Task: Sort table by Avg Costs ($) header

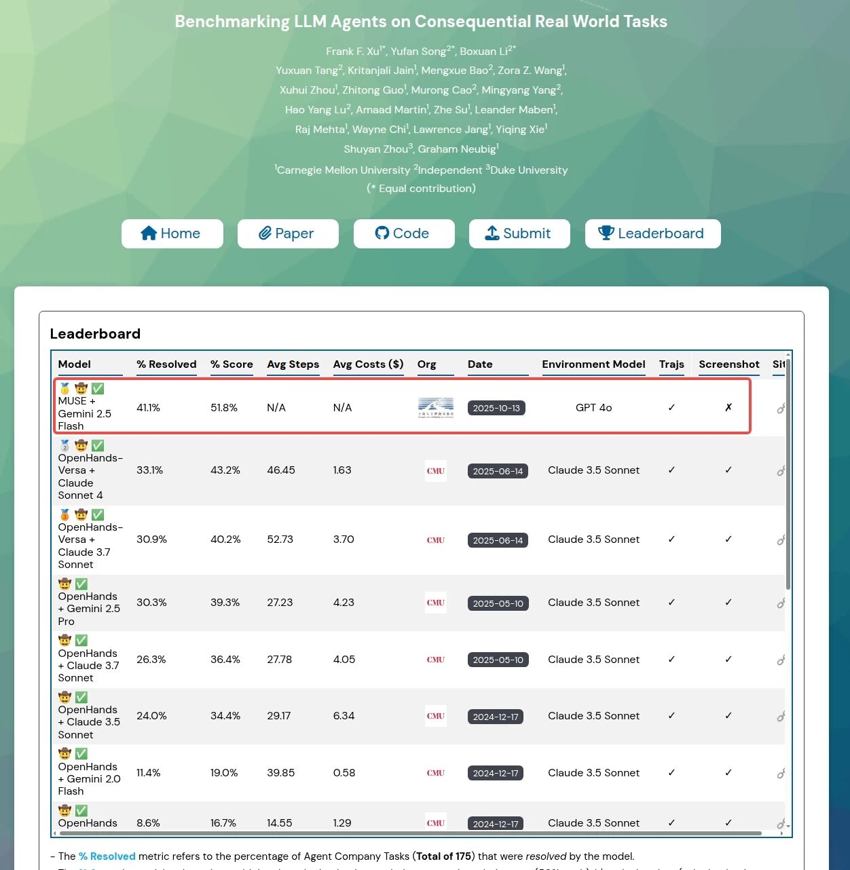Action: (368, 364)
